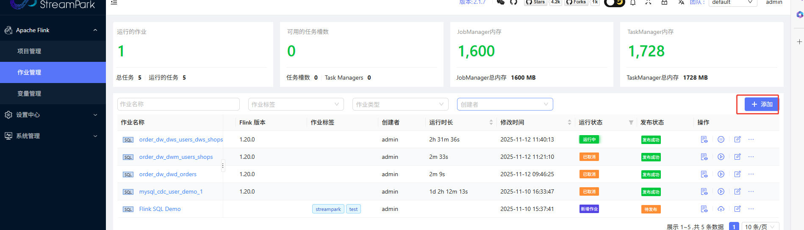Screen dimensions: 804x230
Task: Open the 作业标签 dropdown filter
Action: (296, 104)
